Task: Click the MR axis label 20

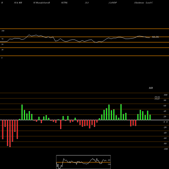Action: tap(165, 117)
